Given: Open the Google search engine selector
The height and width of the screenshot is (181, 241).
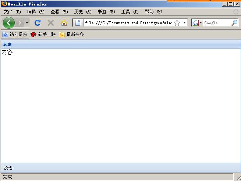Looking at the screenshot, I should [x=197, y=23].
